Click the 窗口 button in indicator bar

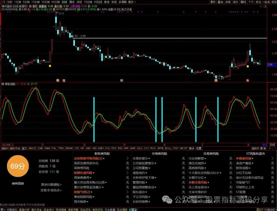pyautogui.click(x=25, y=148)
